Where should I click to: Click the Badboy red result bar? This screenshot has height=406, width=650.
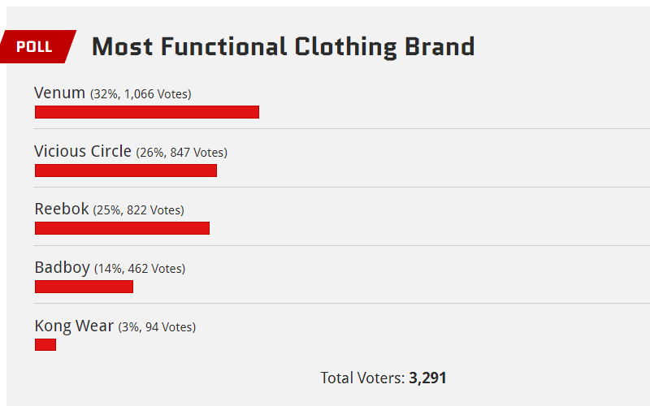click(84, 287)
